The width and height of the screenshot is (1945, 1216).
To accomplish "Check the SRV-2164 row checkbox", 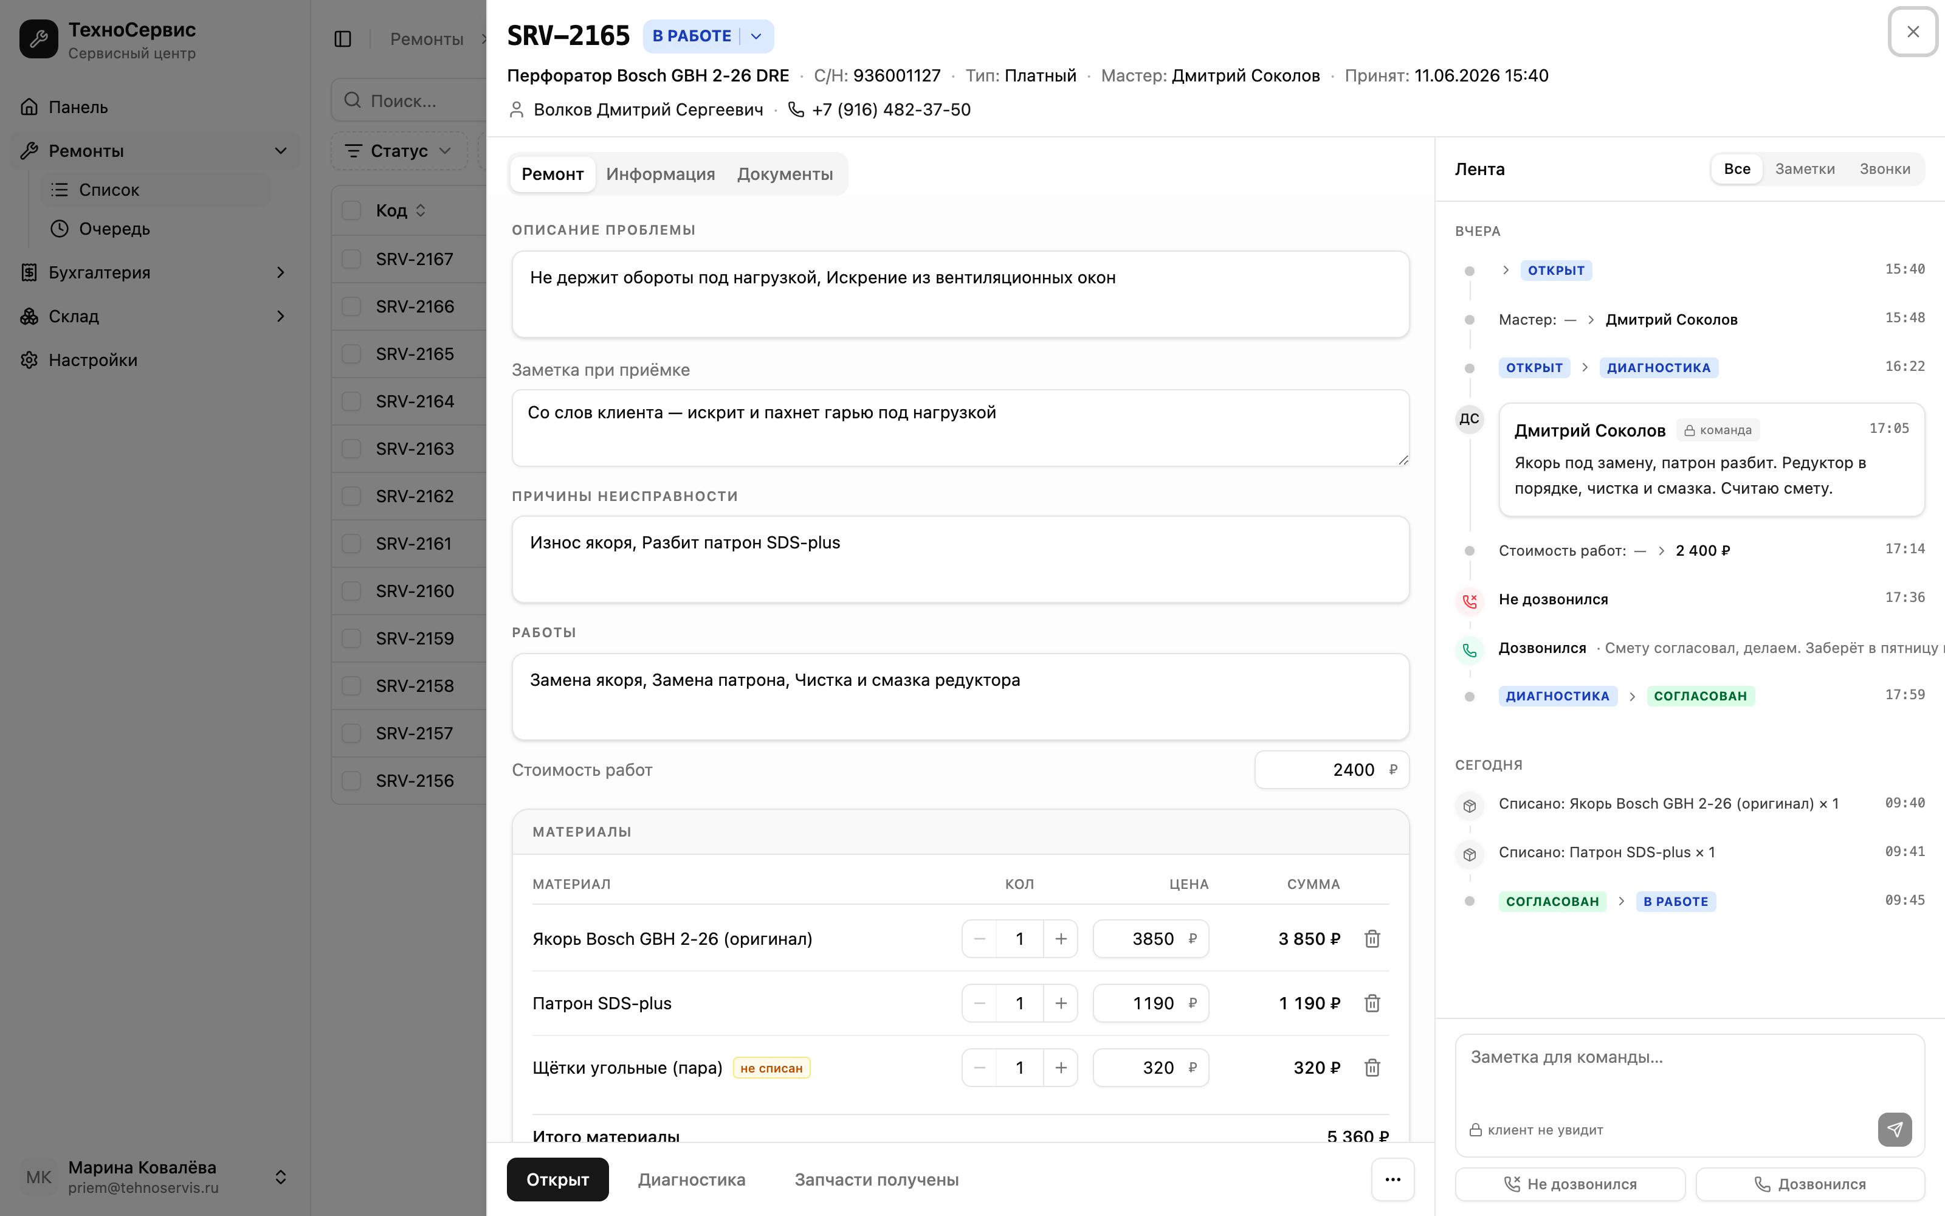I will point(351,401).
